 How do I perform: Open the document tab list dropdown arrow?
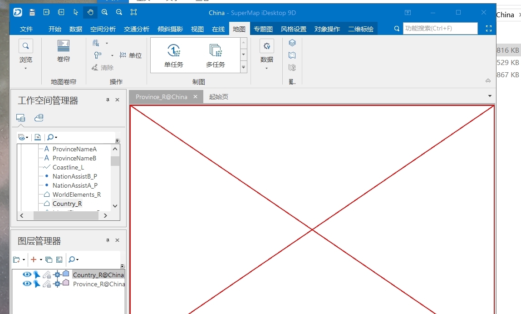490,96
